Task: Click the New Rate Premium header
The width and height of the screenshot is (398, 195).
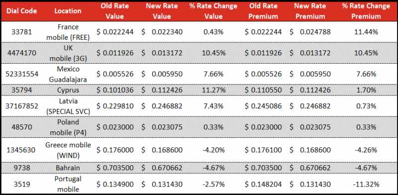Action: pyautogui.click(x=310, y=11)
